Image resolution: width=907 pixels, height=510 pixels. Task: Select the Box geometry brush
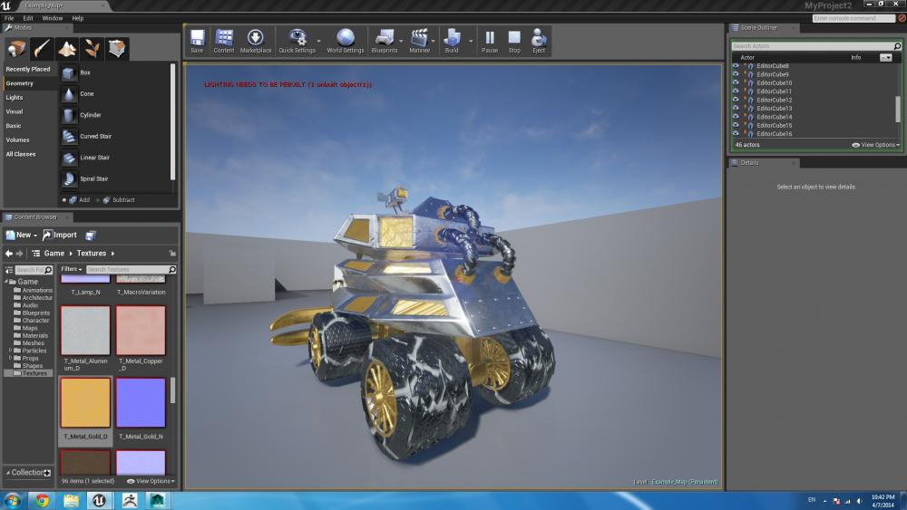pyautogui.click(x=114, y=72)
